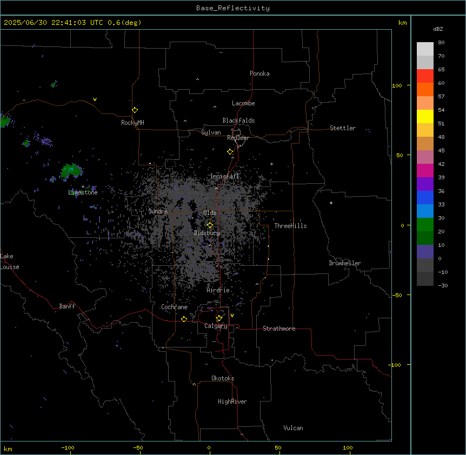
Task: Click the RedDeer city label
Action: [x=238, y=138]
